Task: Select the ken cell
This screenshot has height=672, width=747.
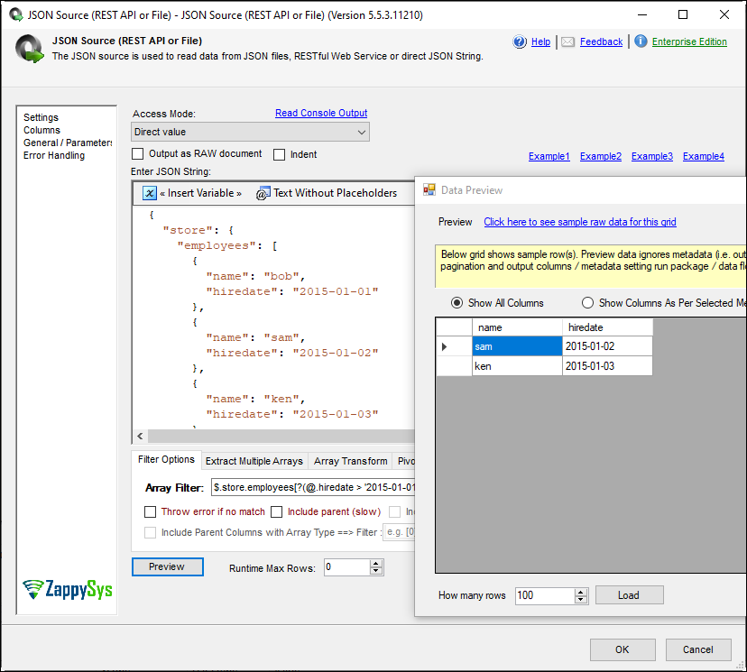Action: 517,365
